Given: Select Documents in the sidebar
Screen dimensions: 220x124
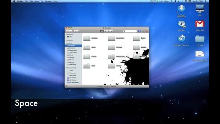Looking at the screenshot, I should click(73, 50).
